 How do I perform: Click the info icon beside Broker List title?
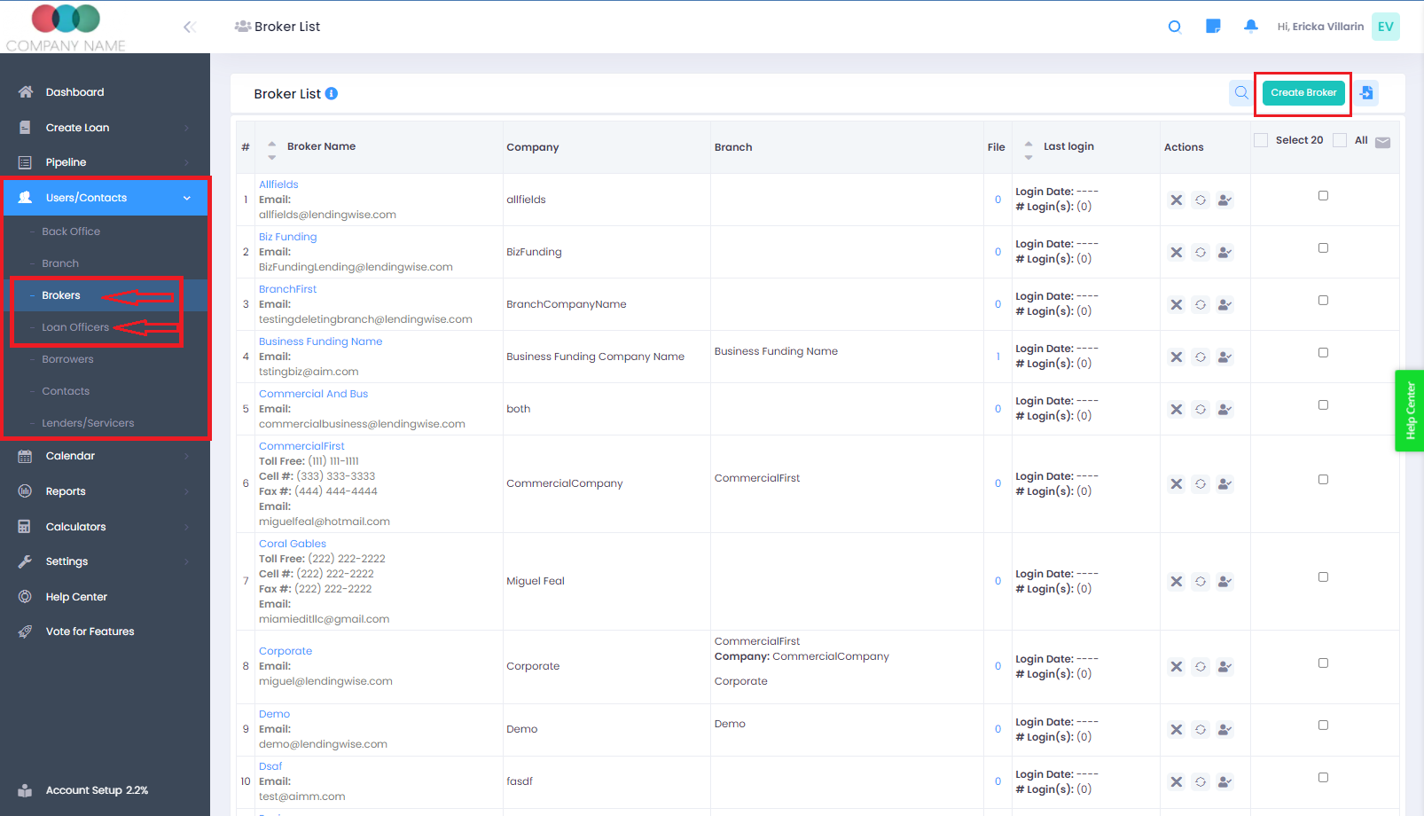coord(332,94)
